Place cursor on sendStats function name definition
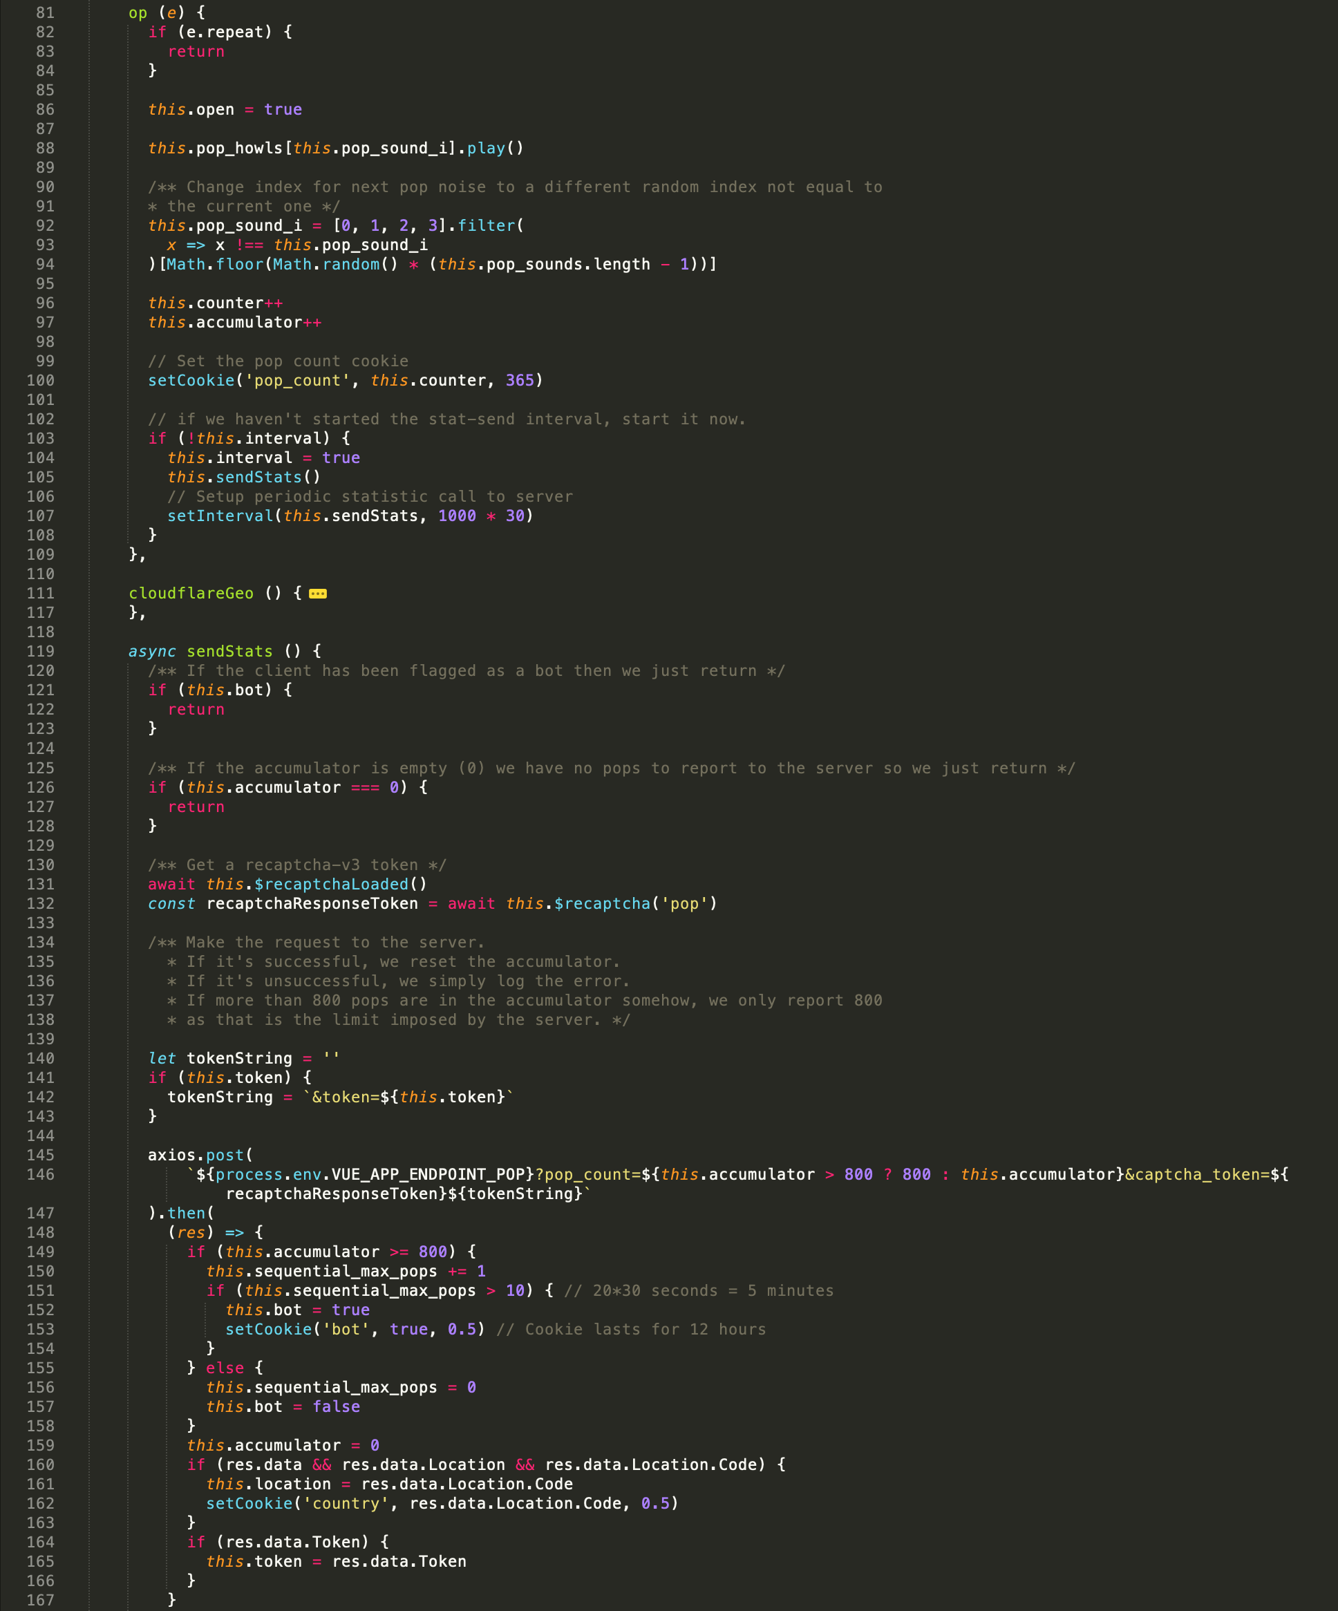The width and height of the screenshot is (1338, 1611). 229,651
